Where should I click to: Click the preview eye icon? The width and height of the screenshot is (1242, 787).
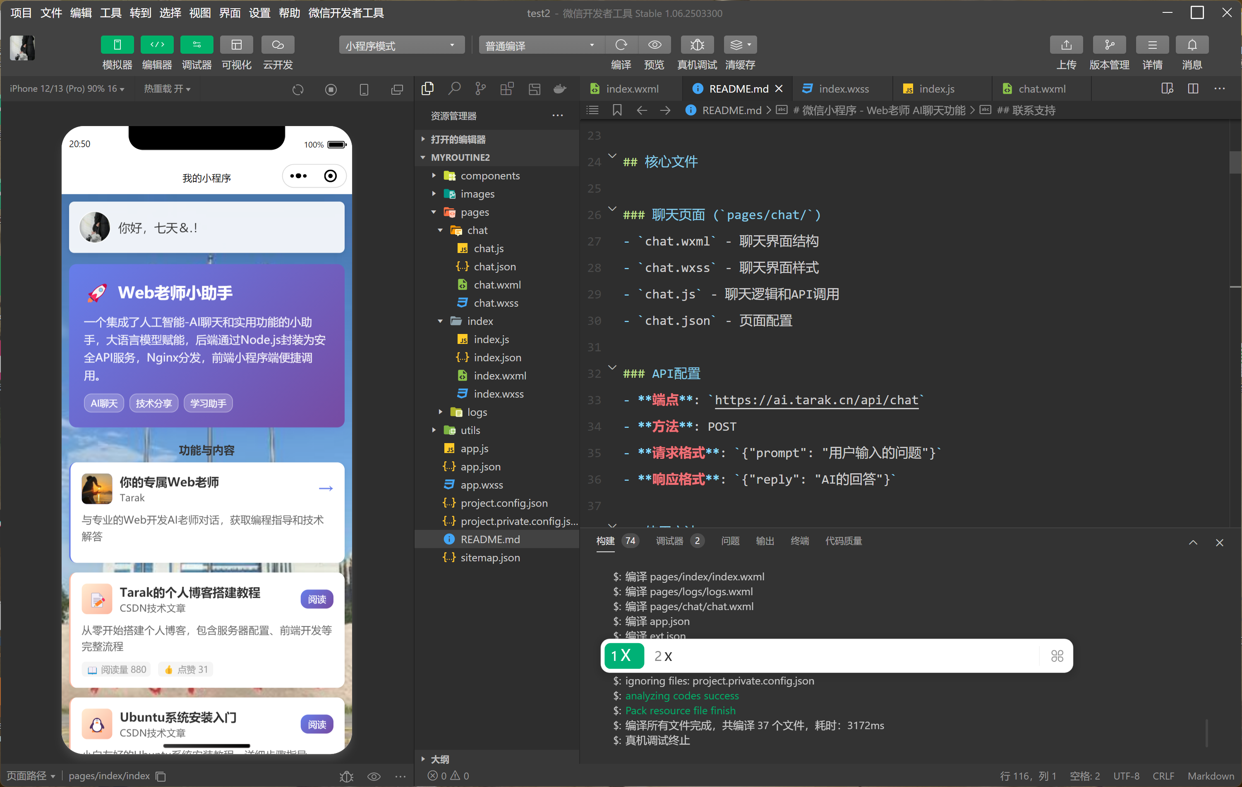pos(655,45)
